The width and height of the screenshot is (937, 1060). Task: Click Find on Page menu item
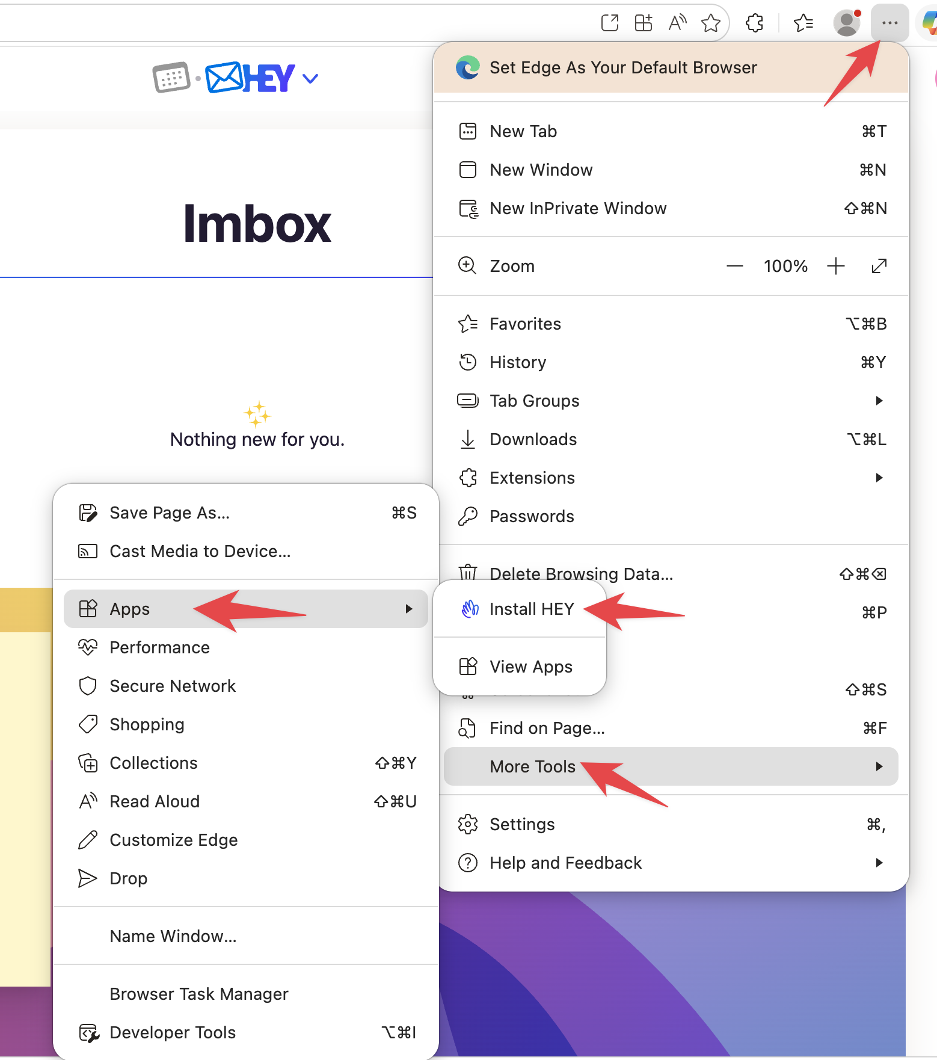(671, 728)
